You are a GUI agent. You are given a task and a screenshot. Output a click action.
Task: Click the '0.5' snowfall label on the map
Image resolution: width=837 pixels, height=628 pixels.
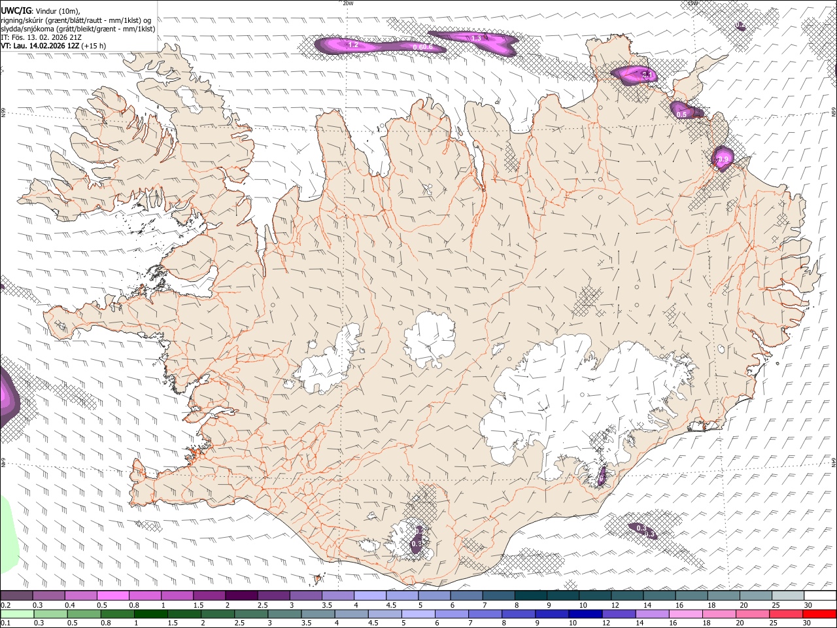[682, 114]
